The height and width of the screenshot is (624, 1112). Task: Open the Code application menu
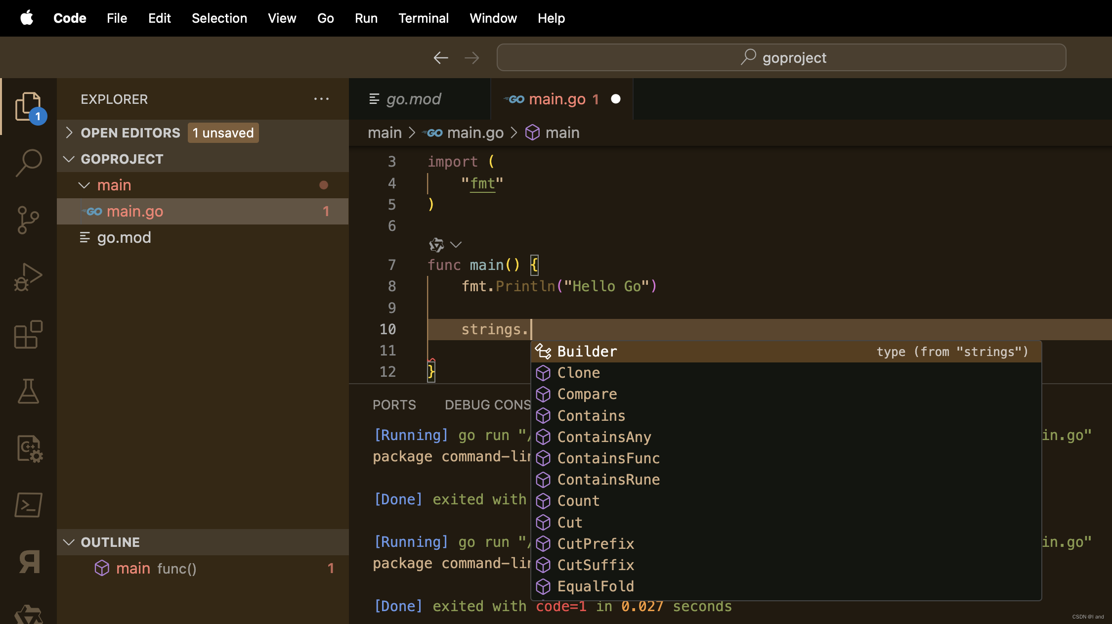coord(70,18)
